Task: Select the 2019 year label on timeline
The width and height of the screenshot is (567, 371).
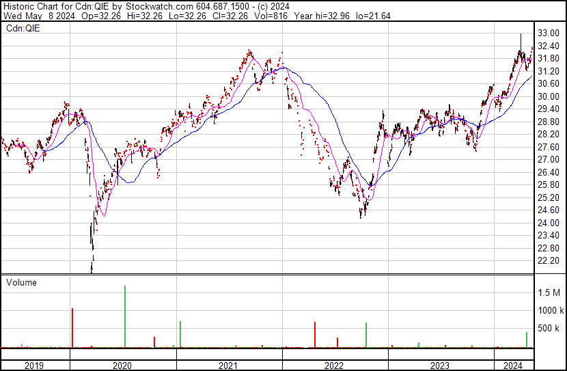Action: click(34, 366)
